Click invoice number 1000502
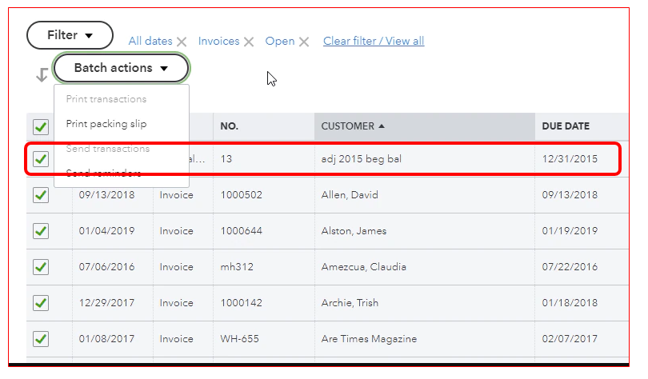The width and height of the screenshot is (648, 379). (242, 195)
